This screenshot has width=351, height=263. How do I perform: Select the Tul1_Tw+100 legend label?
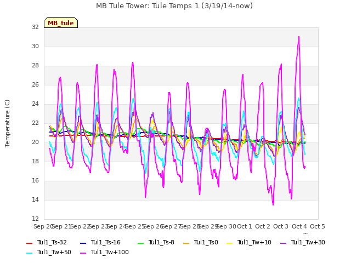pyautogui.click(x=110, y=252)
